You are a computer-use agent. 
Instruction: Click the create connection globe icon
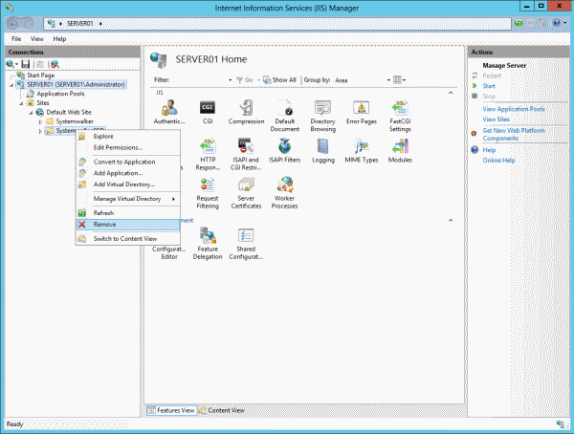[x=11, y=64]
